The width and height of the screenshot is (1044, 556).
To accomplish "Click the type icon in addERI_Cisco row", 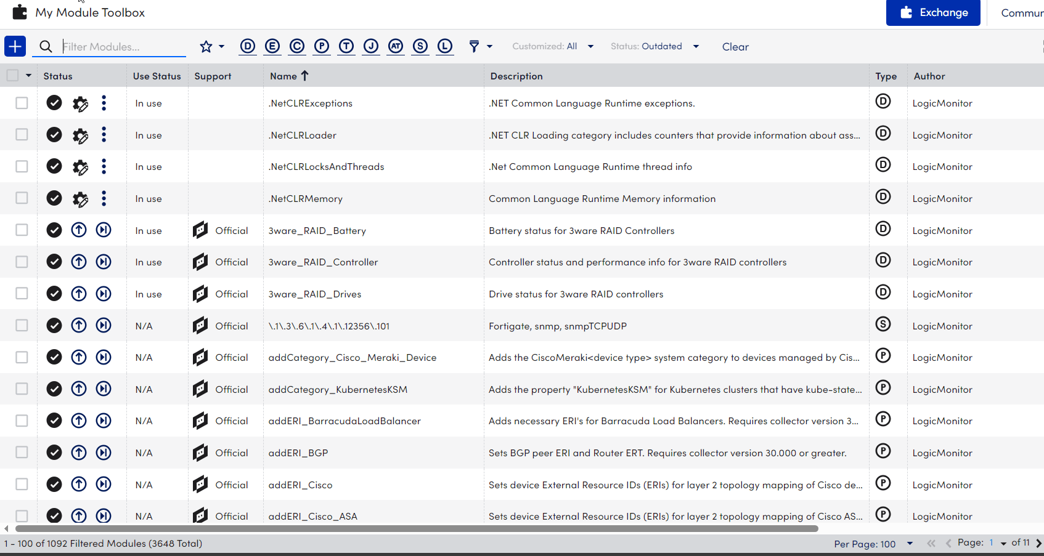I will click(883, 483).
